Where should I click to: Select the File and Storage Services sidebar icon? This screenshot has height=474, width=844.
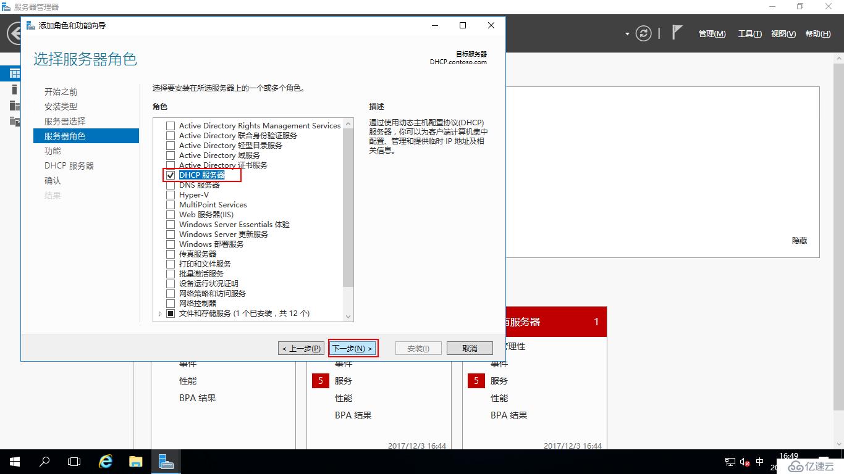(14, 121)
